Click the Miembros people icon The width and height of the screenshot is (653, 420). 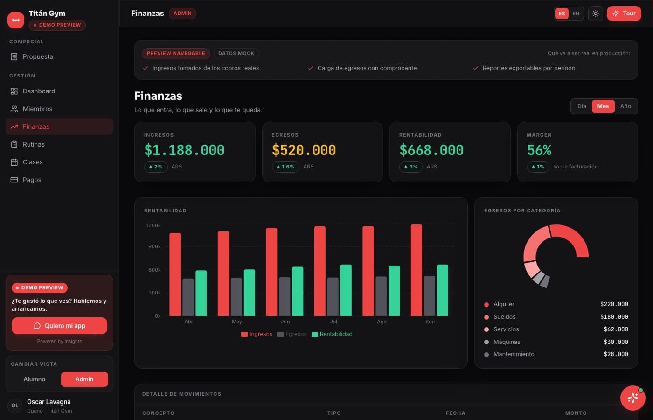coord(14,109)
